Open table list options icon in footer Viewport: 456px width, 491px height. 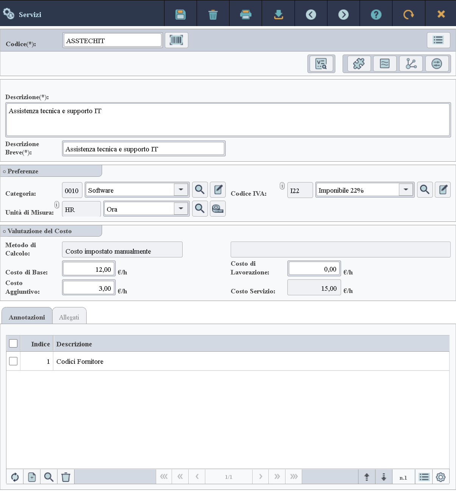point(424,477)
